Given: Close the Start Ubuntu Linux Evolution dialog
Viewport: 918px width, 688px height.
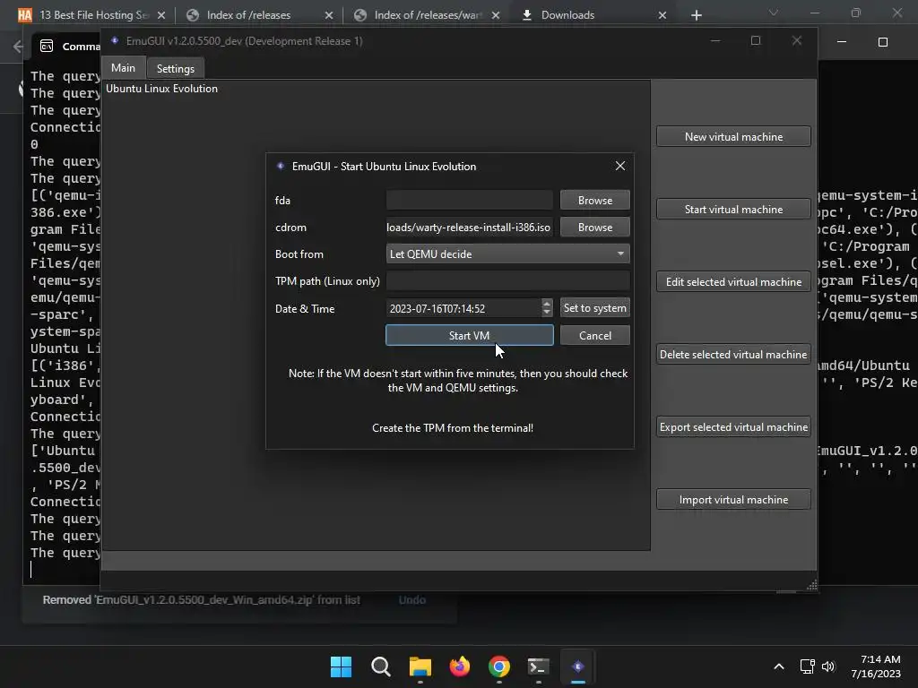Looking at the screenshot, I should pos(620,166).
